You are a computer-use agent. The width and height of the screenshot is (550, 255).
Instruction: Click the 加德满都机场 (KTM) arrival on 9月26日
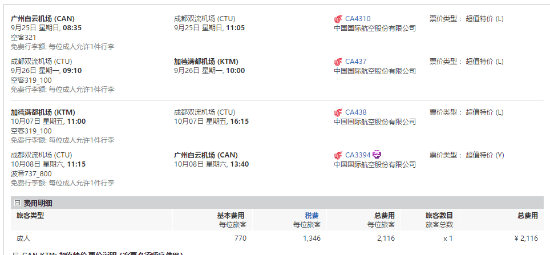206,62
